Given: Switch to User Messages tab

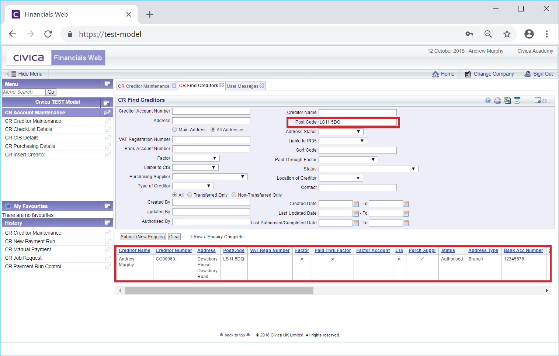Looking at the screenshot, I should pos(243,86).
